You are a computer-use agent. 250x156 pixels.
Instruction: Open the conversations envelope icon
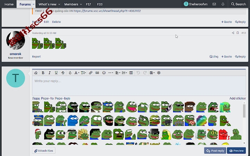click(214, 4)
